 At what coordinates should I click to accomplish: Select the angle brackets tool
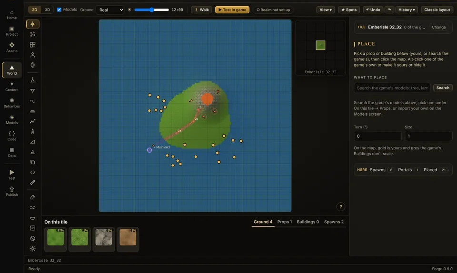point(33,172)
